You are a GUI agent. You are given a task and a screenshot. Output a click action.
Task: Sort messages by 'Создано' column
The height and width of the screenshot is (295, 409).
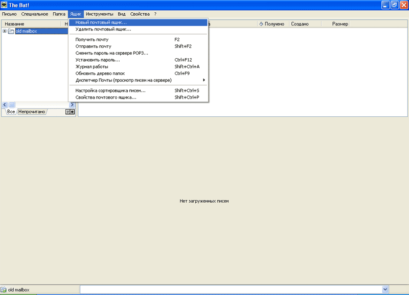305,24
